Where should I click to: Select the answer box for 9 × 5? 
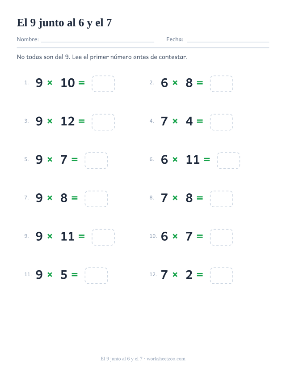(96, 275)
